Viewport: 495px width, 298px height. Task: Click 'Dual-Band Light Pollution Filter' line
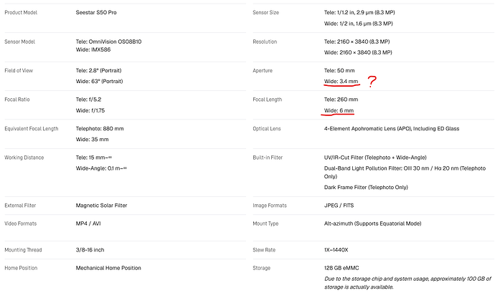point(405,173)
